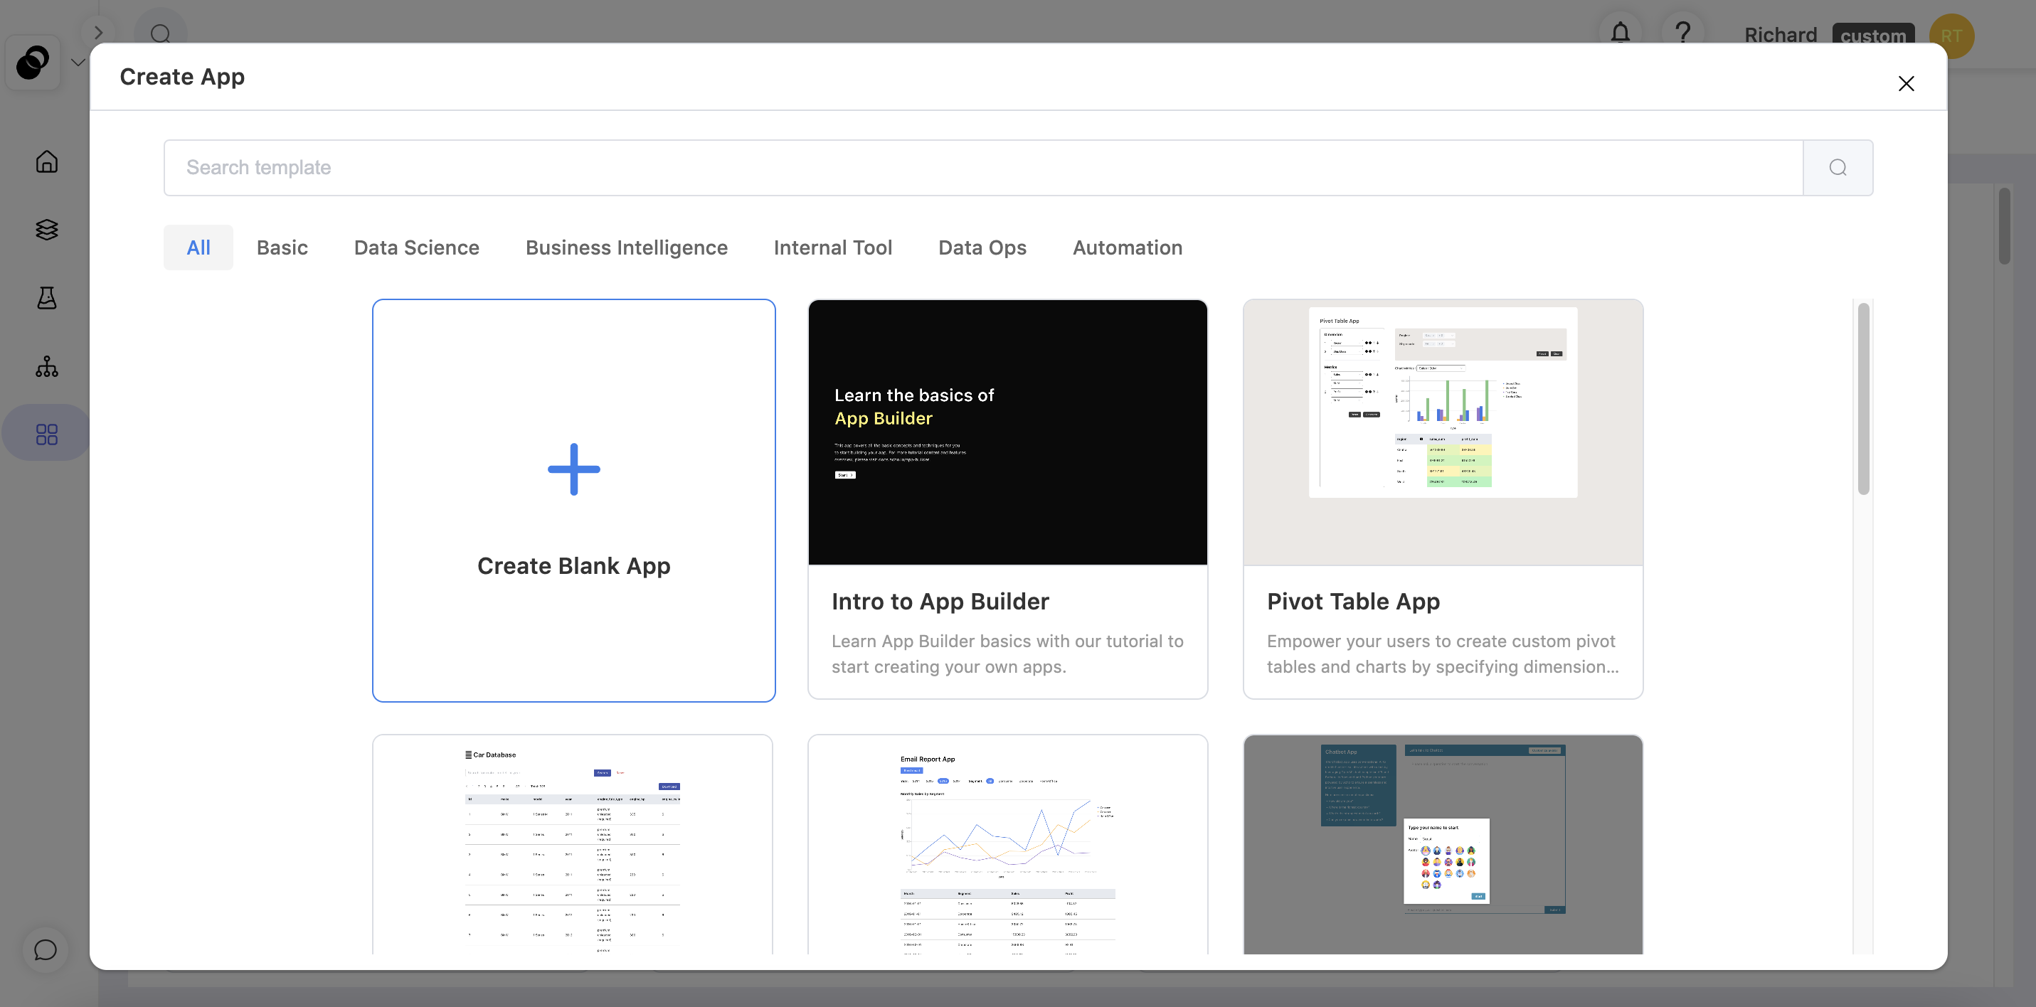The height and width of the screenshot is (1007, 2036).
Task: Open the notifications bell icon
Action: click(1621, 33)
